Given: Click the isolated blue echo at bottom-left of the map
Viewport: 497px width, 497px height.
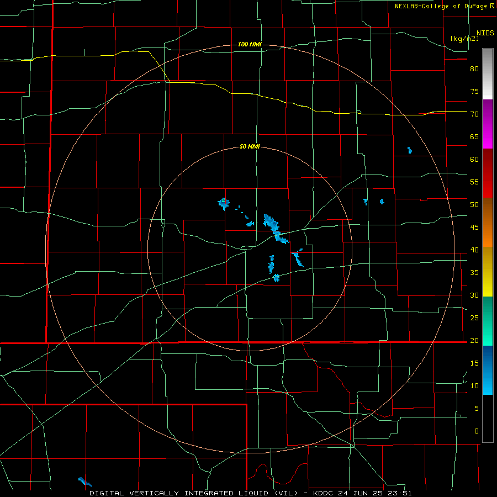Looking at the screenshot, I should [x=84, y=482].
